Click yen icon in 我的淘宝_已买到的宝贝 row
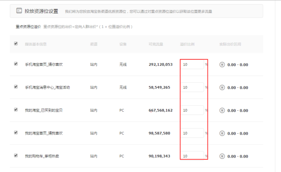 point(222,110)
